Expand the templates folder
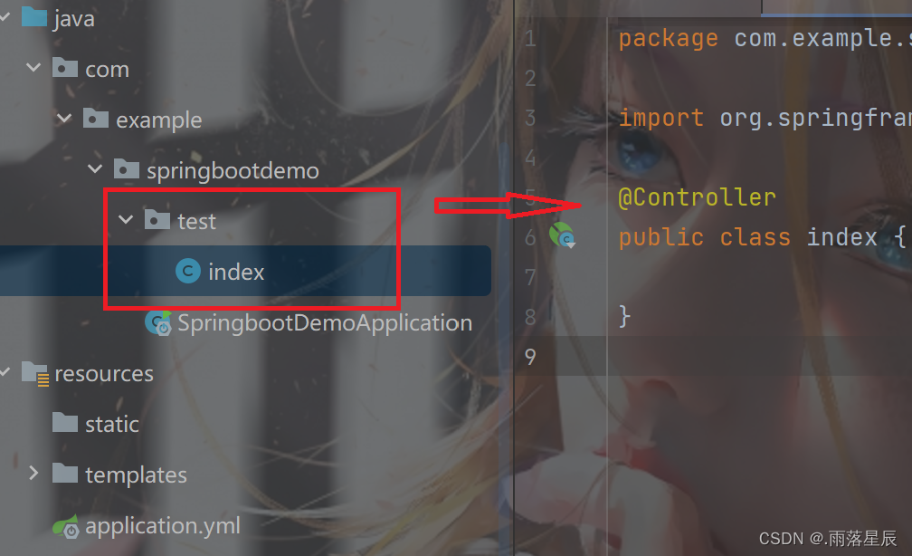This screenshot has height=556, width=912. [33, 474]
